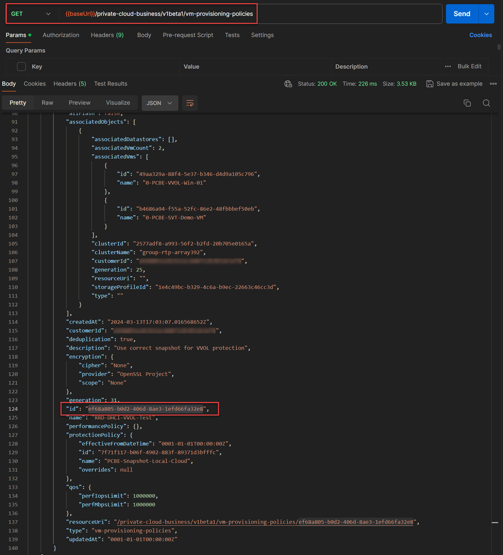
Task: Open the response more options ellipsis
Action: click(x=493, y=84)
